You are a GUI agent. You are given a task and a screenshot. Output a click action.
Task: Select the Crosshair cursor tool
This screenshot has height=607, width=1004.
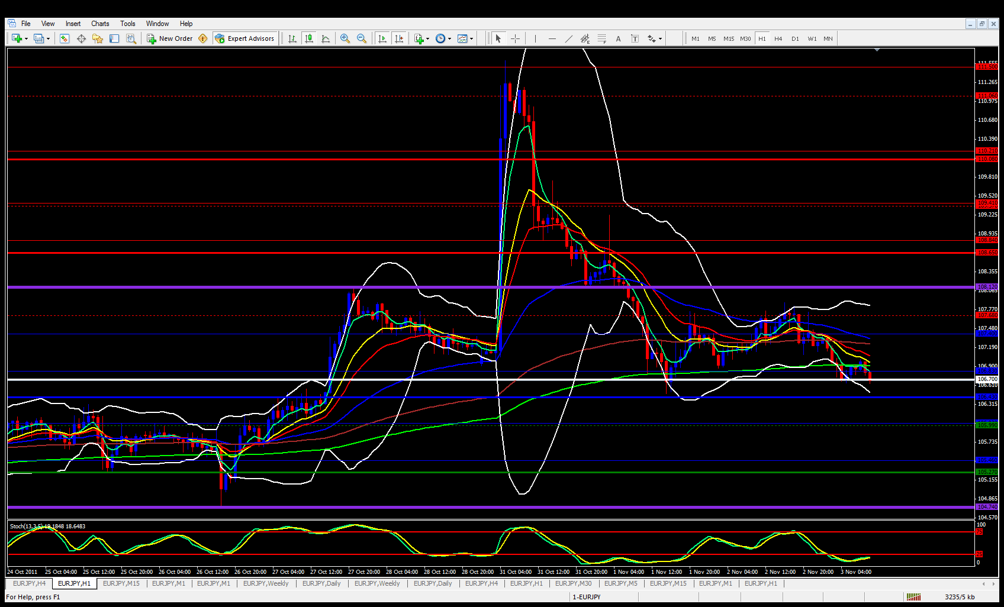(x=515, y=38)
